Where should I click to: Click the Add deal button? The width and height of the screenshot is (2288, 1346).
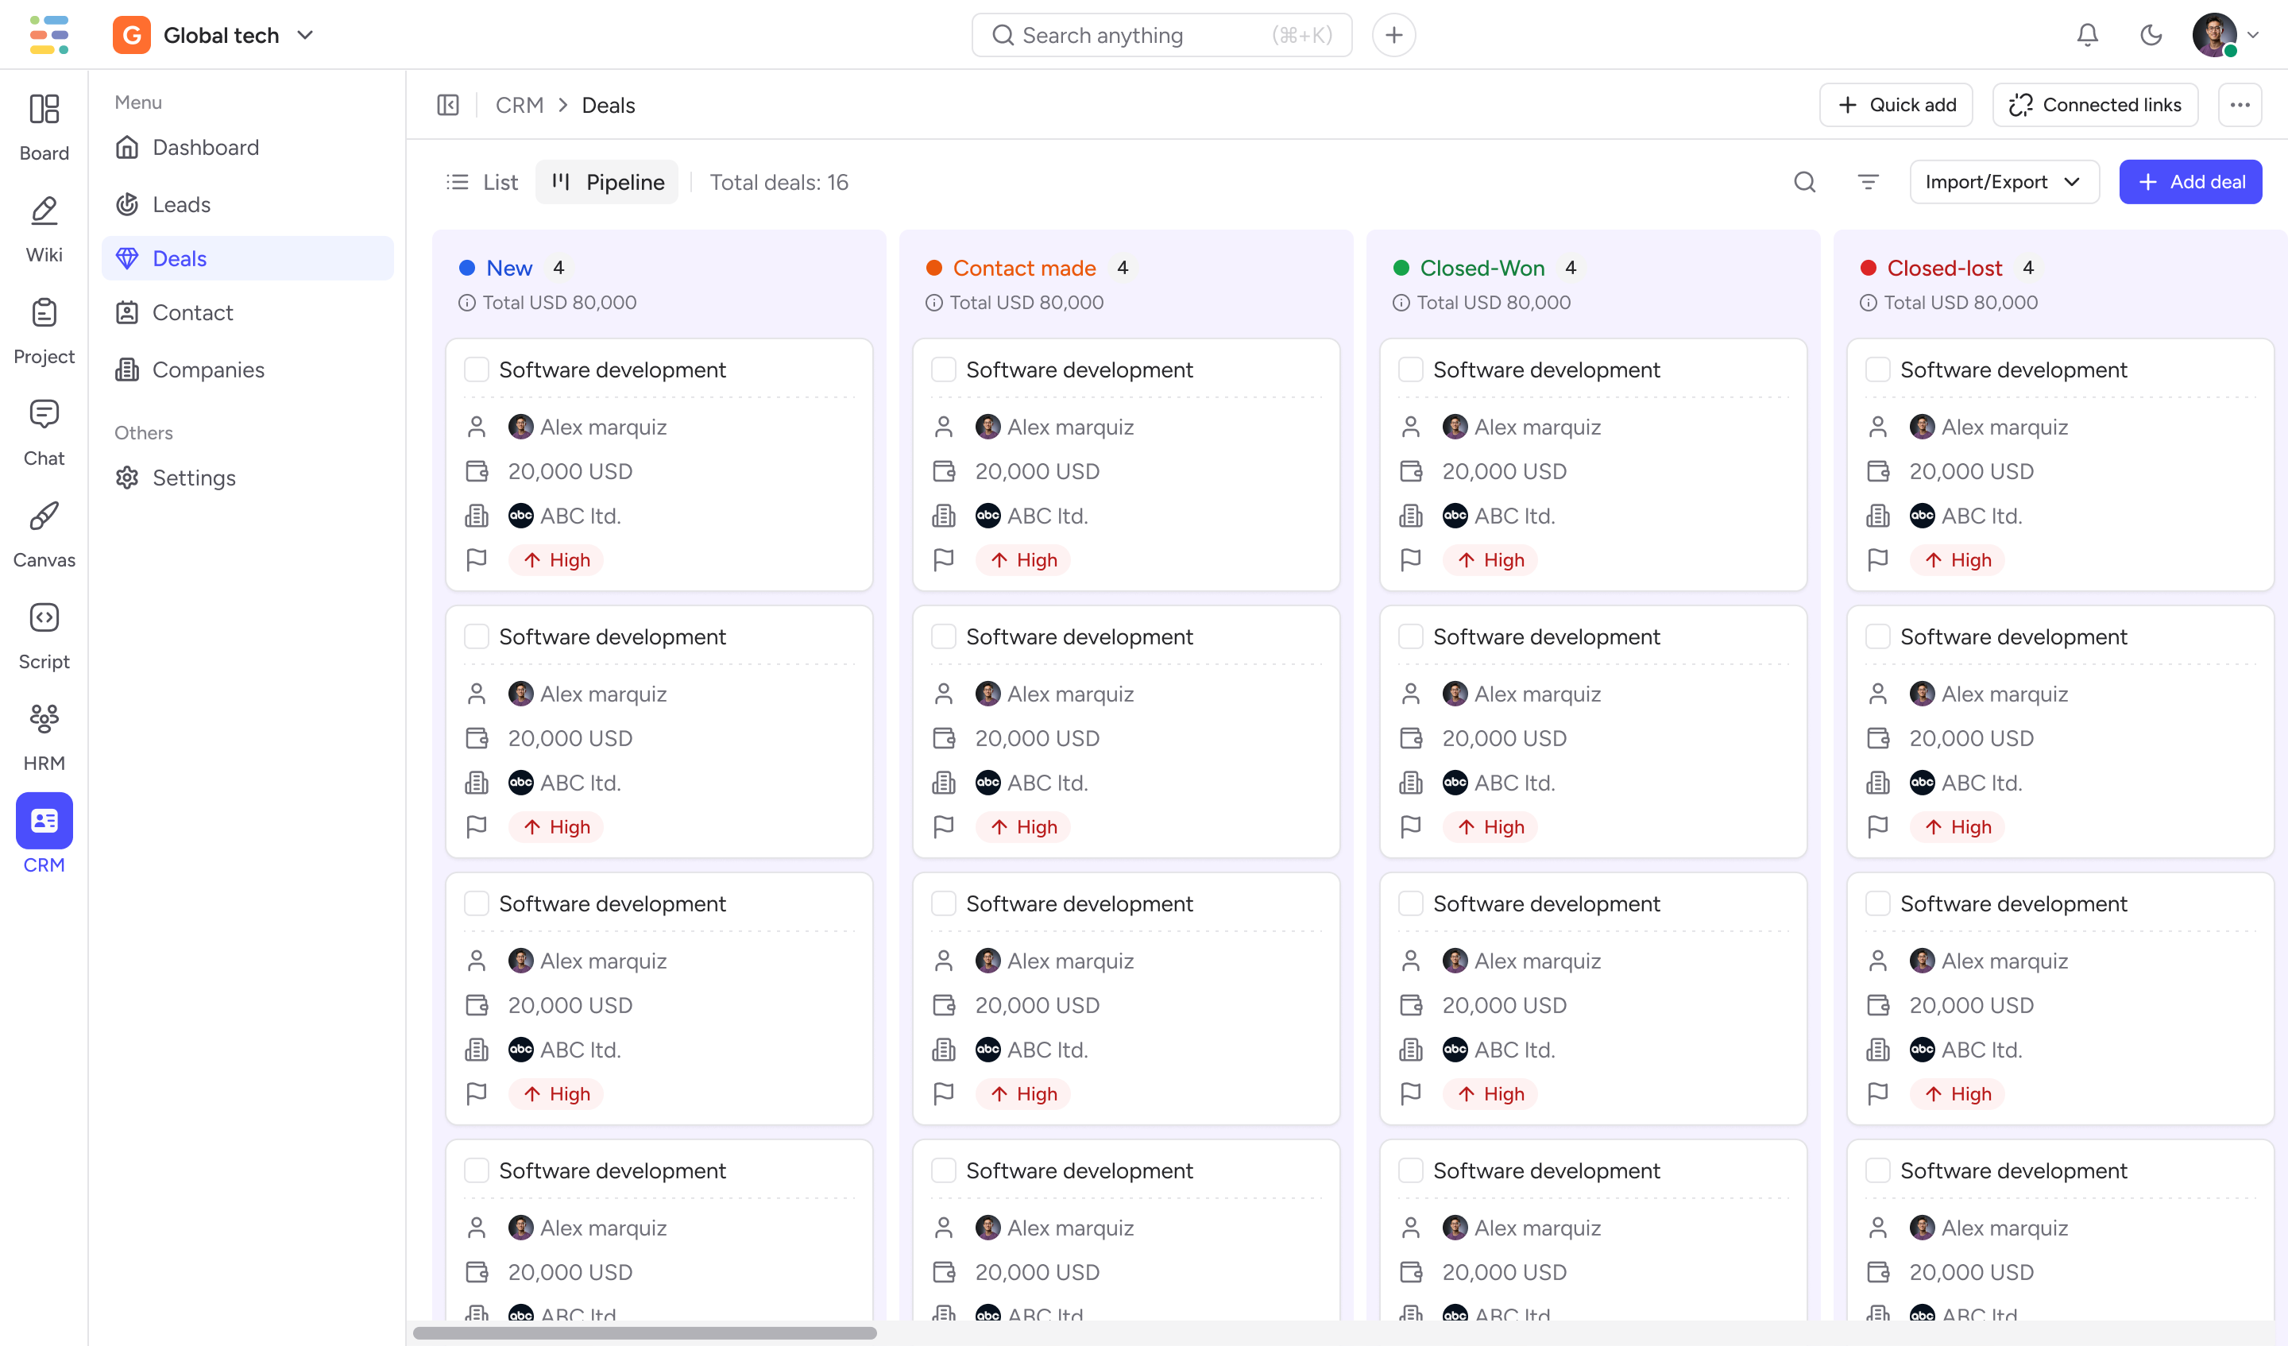(2190, 183)
